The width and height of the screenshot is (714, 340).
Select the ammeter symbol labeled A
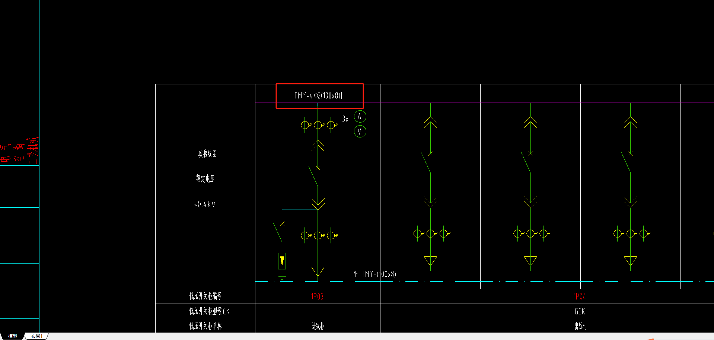click(x=360, y=117)
